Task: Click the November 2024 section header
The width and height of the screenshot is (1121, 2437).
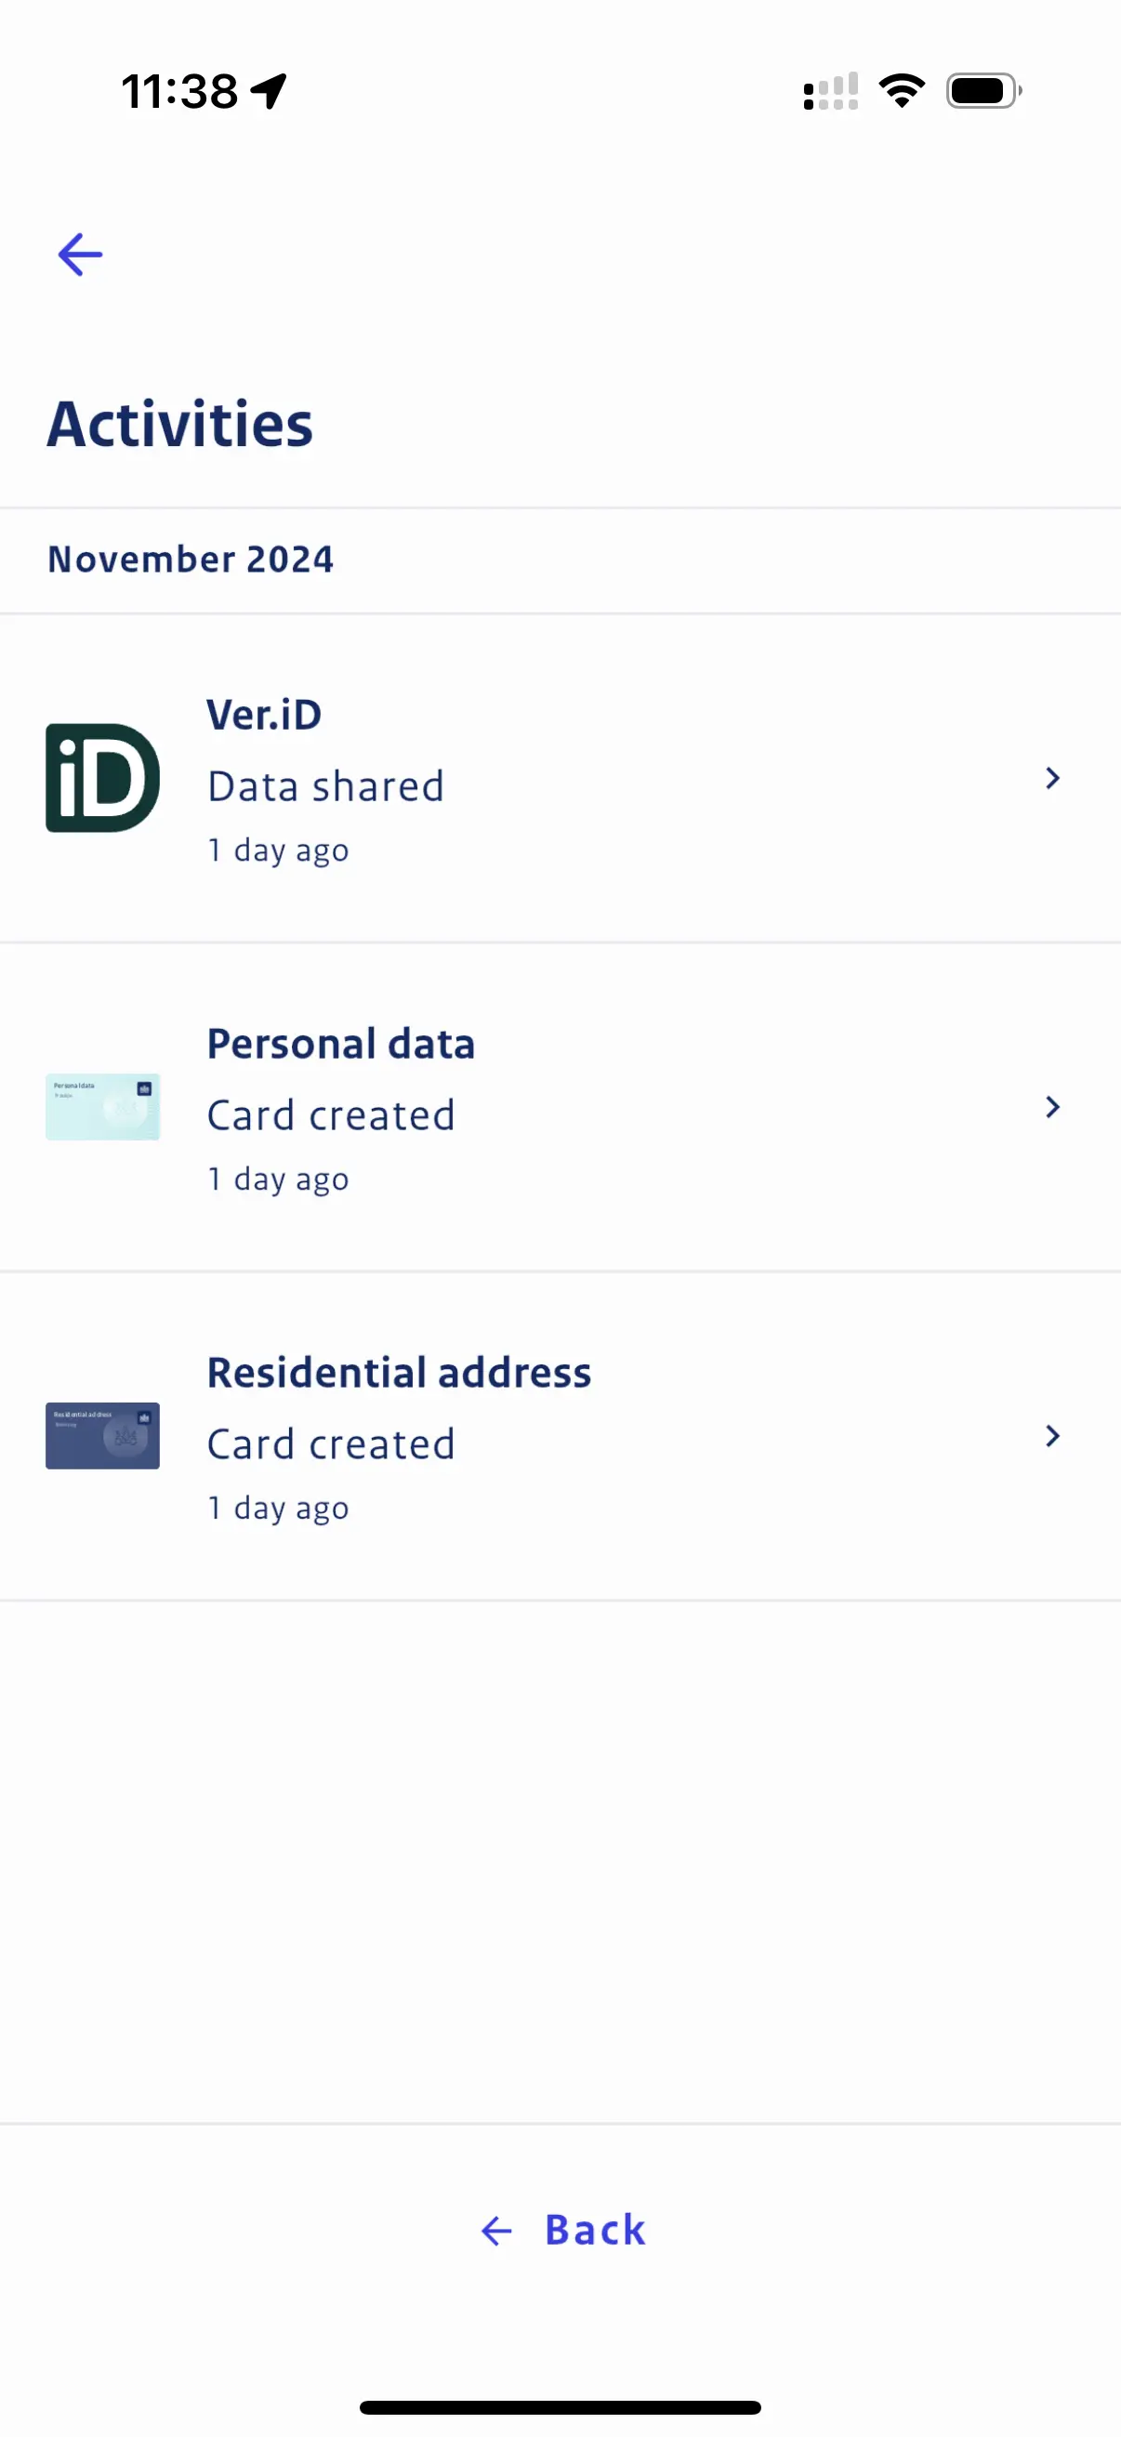Action: (190, 560)
